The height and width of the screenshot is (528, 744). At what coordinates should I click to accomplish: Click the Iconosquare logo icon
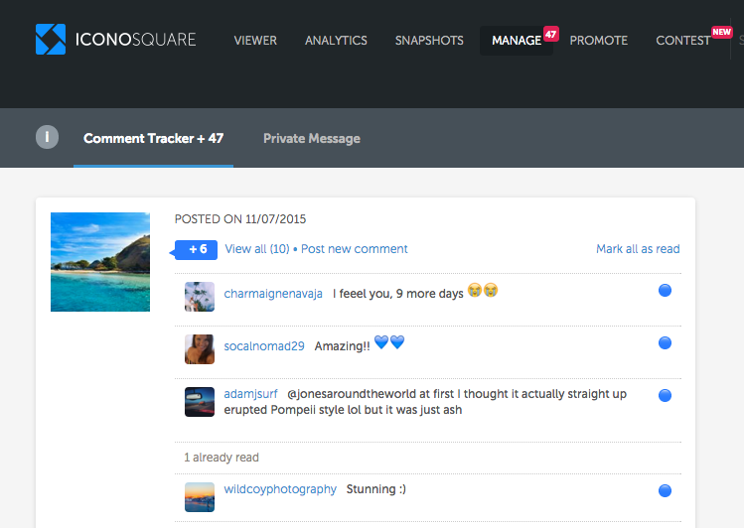coord(50,40)
